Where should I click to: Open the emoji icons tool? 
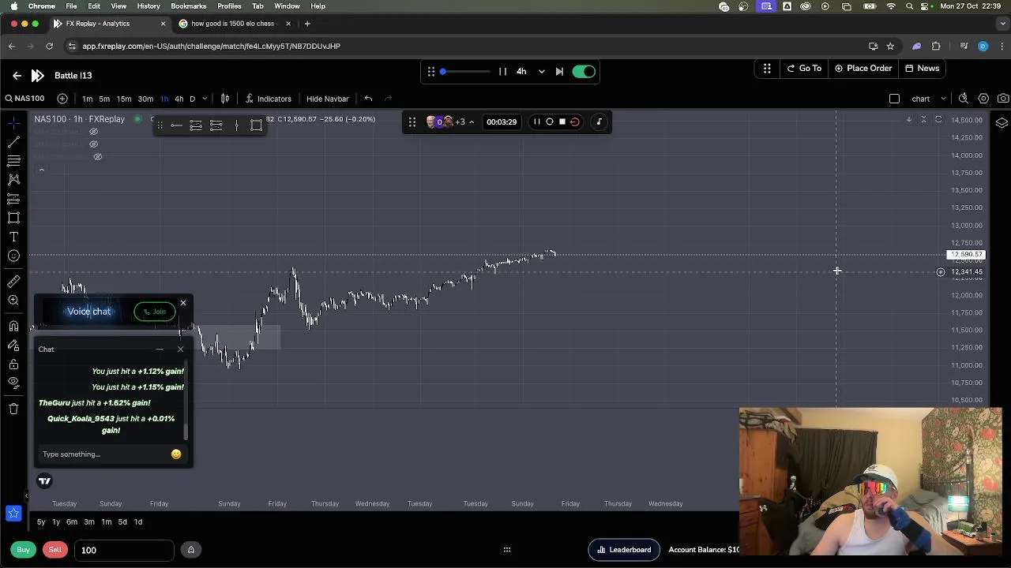(x=13, y=256)
